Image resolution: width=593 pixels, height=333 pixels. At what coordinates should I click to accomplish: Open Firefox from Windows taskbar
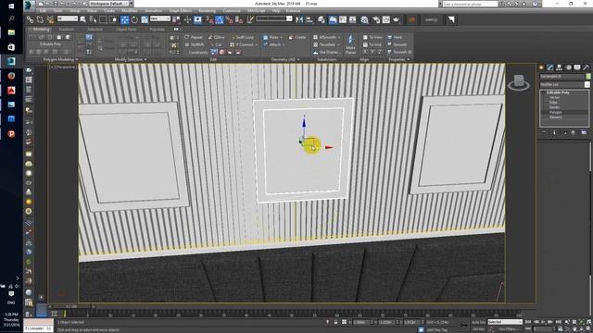coord(11,76)
